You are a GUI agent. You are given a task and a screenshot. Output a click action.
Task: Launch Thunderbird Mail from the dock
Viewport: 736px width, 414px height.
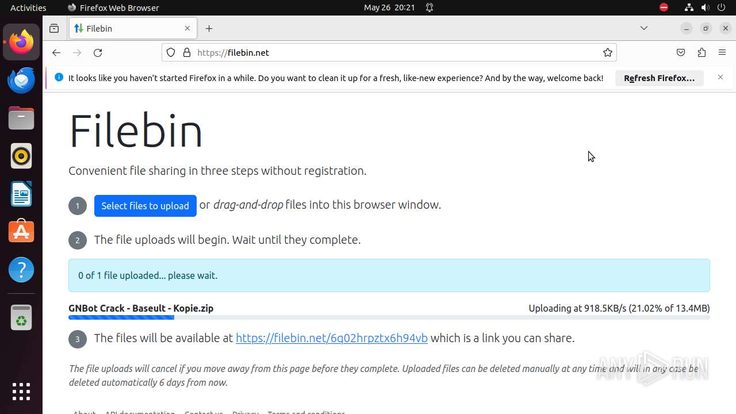(21, 80)
